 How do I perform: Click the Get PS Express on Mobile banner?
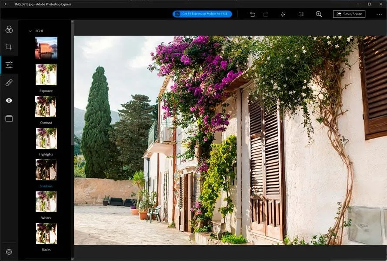[202, 13]
